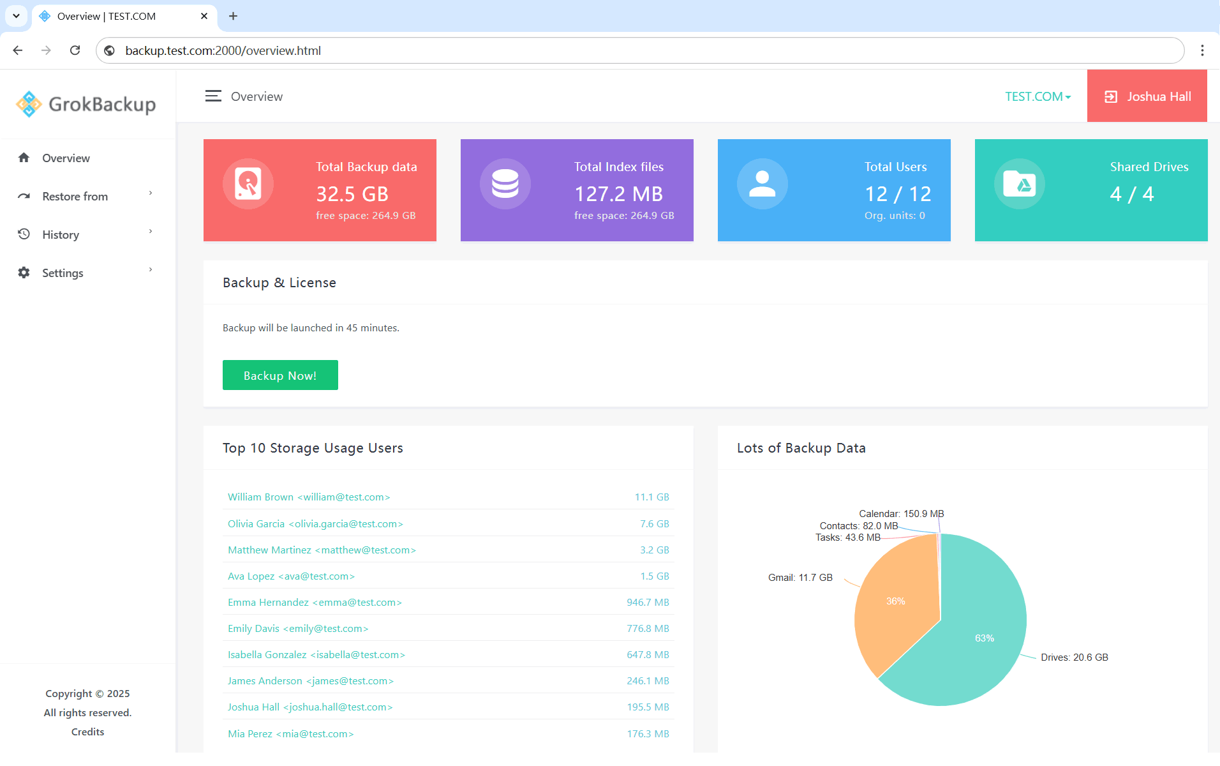The height and width of the screenshot is (766, 1220).
Task: Open Emily Davis user link
Action: click(x=298, y=628)
